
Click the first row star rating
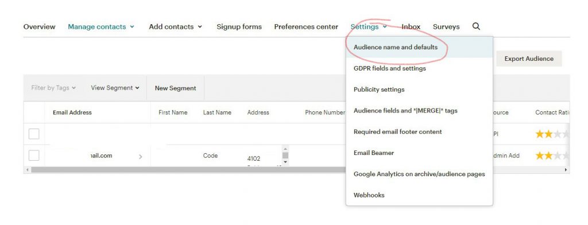coord(552,134)
